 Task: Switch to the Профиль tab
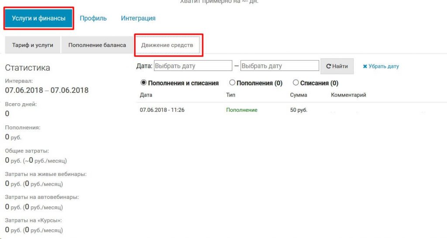[x=93, y=18]
